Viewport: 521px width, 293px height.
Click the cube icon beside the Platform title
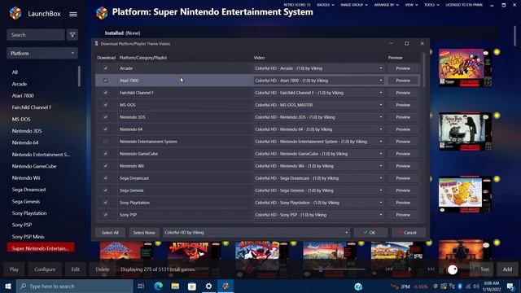pos(102,13)
